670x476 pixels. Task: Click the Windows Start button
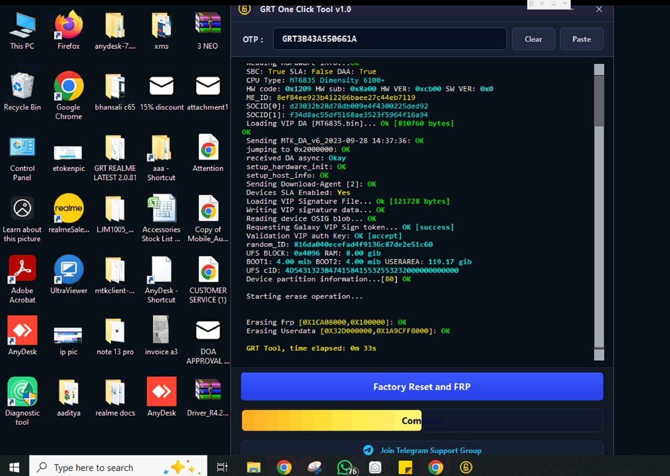[x=14, y=467]
